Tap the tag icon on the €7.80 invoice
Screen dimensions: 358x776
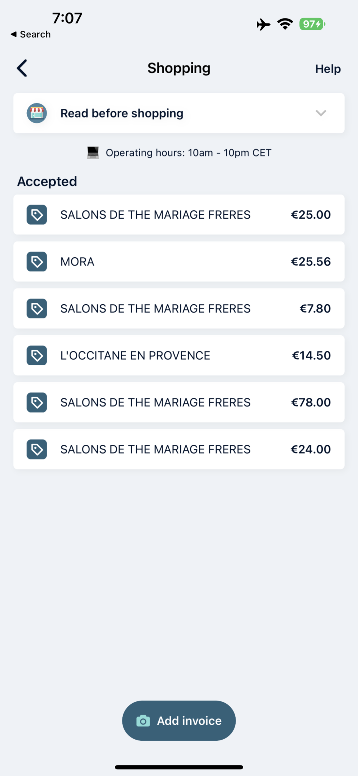click(x=37, y=308)
